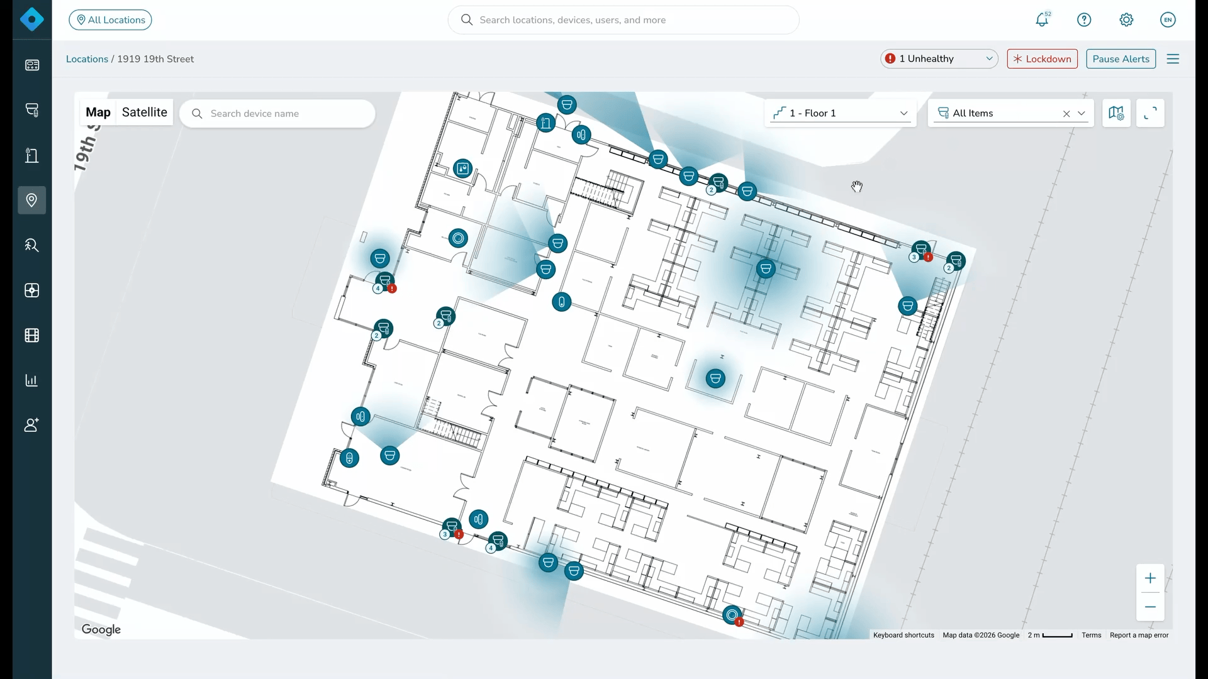
Task: Open the people search icon in the sidebar
Action: (31, 245)
